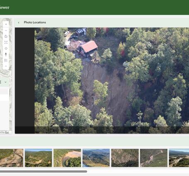Open the Esri attribution link

(7, 132)
